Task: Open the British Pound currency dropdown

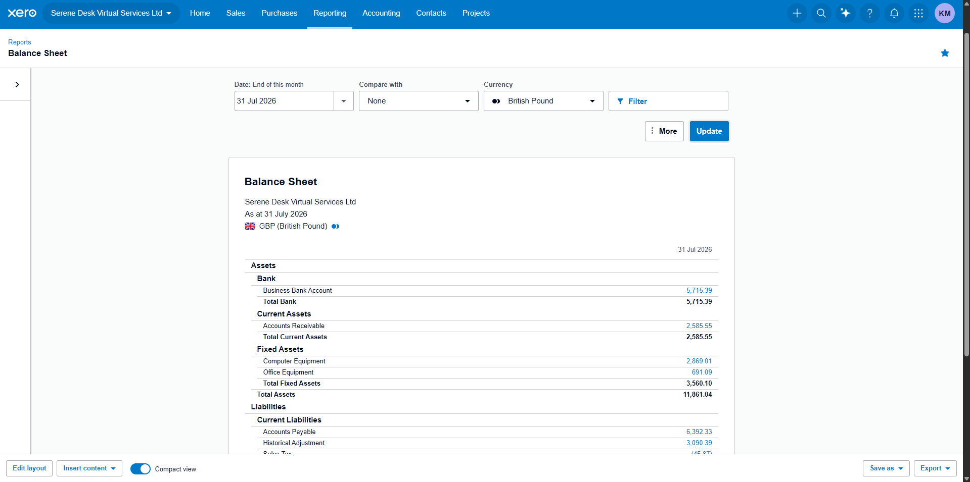Action: coord(543,101)
